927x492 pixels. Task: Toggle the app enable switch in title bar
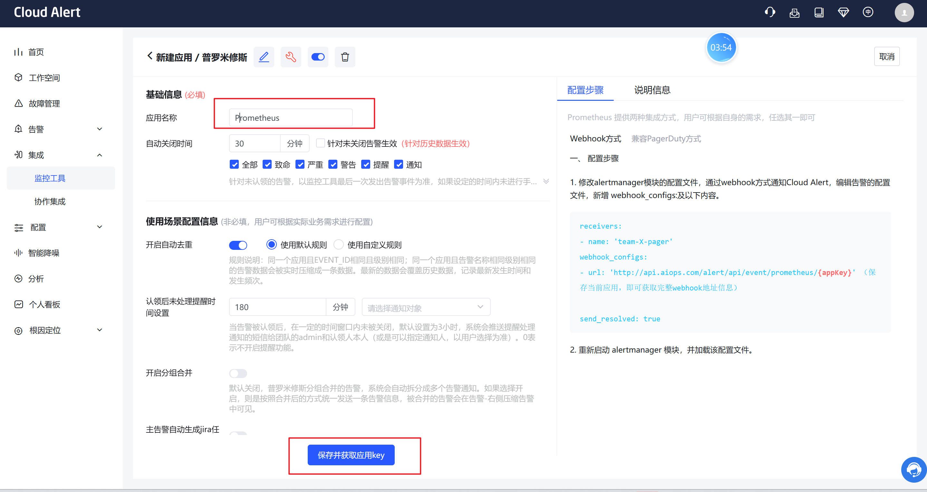318,57
